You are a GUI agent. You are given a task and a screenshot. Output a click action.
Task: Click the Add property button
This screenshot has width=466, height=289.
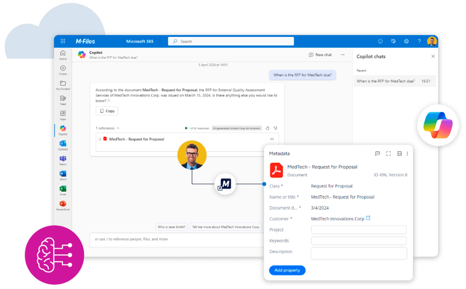pos(287,270)
